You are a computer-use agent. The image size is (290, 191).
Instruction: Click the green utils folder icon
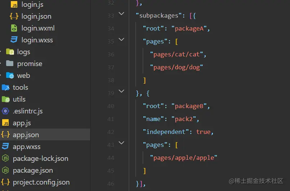[x=5, y=99]
